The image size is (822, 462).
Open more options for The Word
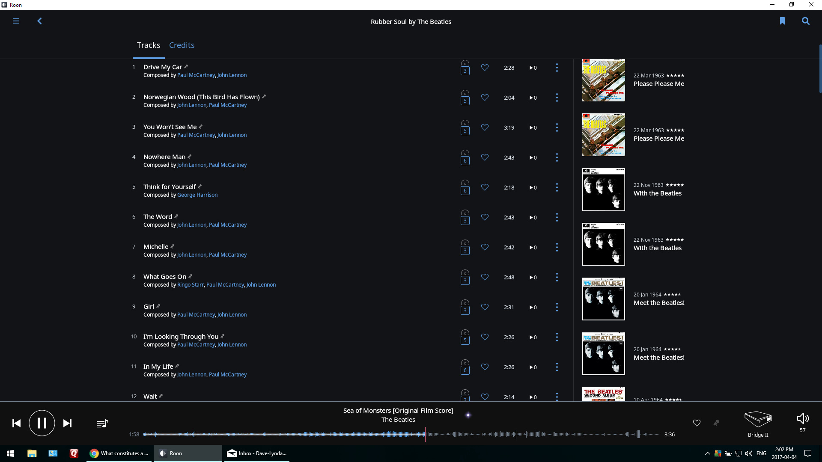click(x=557, y=217)
